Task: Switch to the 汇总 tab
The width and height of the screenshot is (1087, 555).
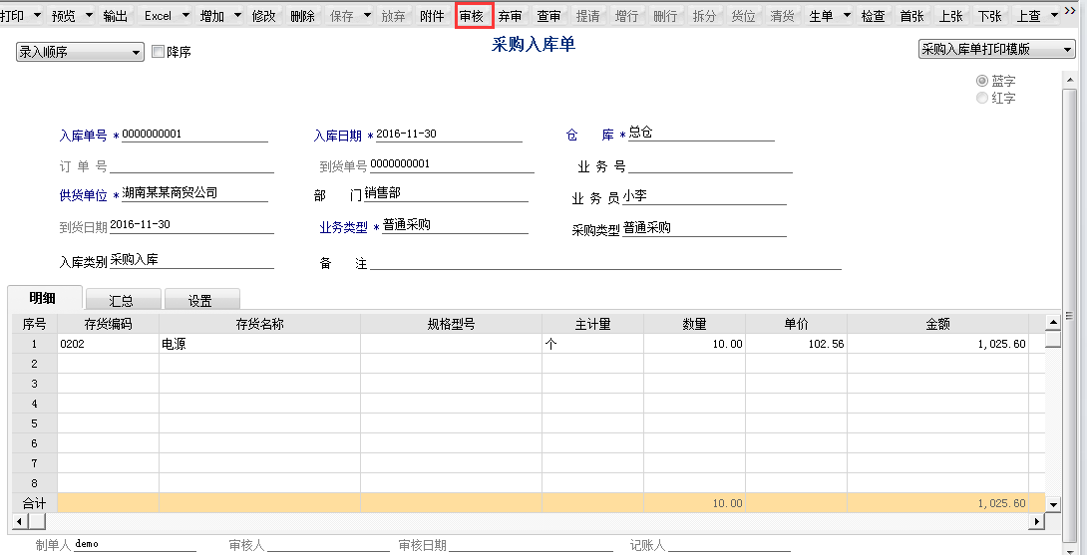Action: click(x=121, y=300)
